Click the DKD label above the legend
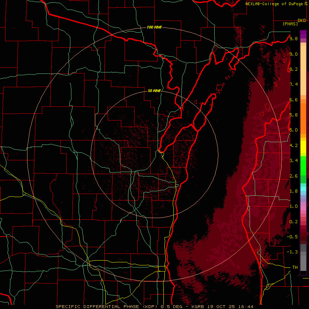Viewport: 309px width, 309px height. pos(302,21)
